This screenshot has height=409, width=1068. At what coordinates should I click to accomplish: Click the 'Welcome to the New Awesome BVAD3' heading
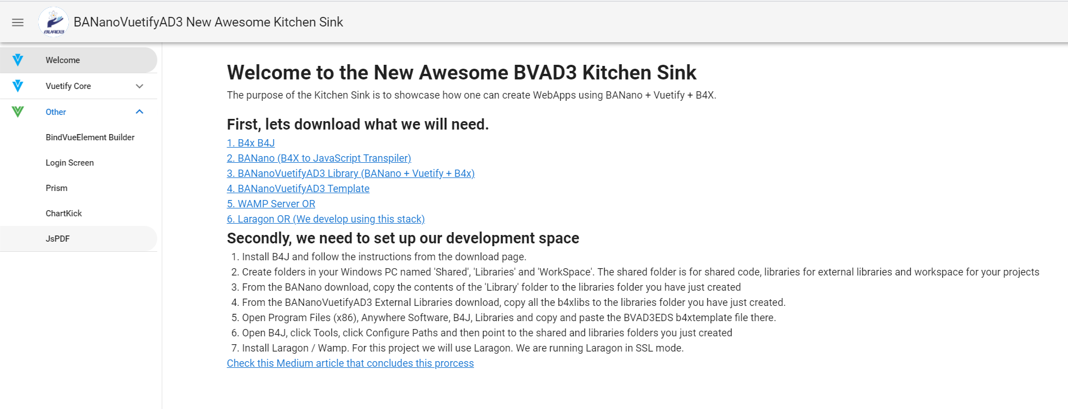point(462,73)
